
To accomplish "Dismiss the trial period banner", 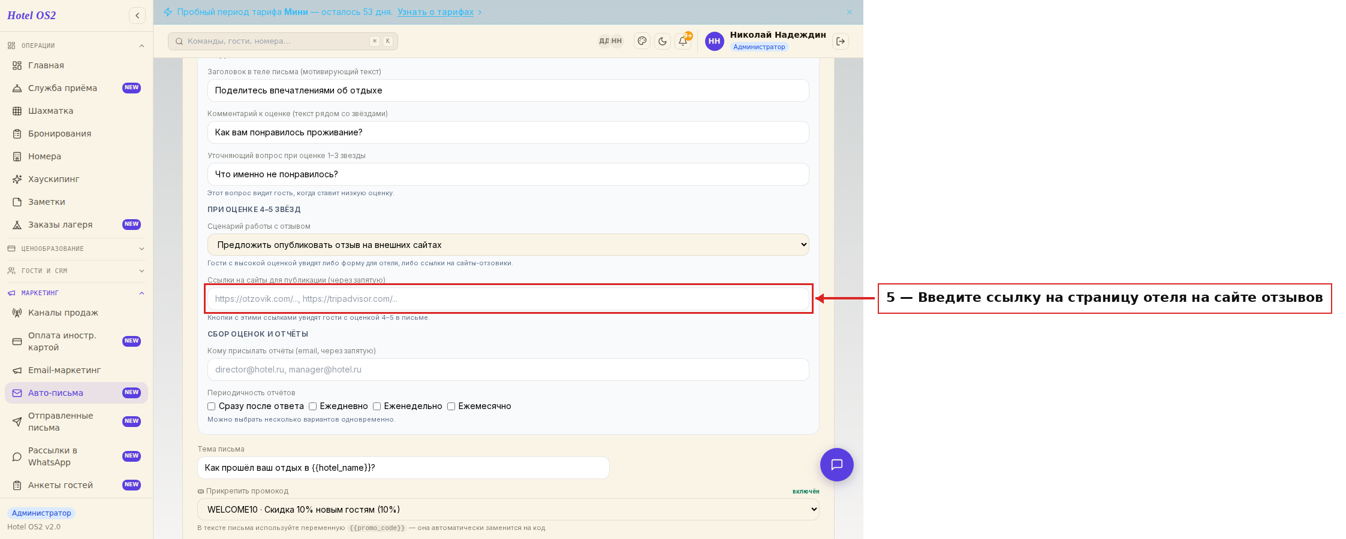I will click(850, 12).
